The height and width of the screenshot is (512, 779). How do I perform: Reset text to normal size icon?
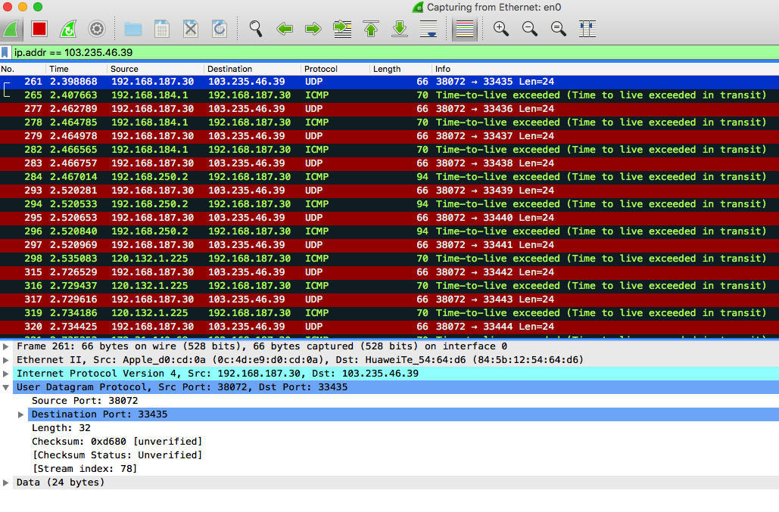(x=559, y=29)
